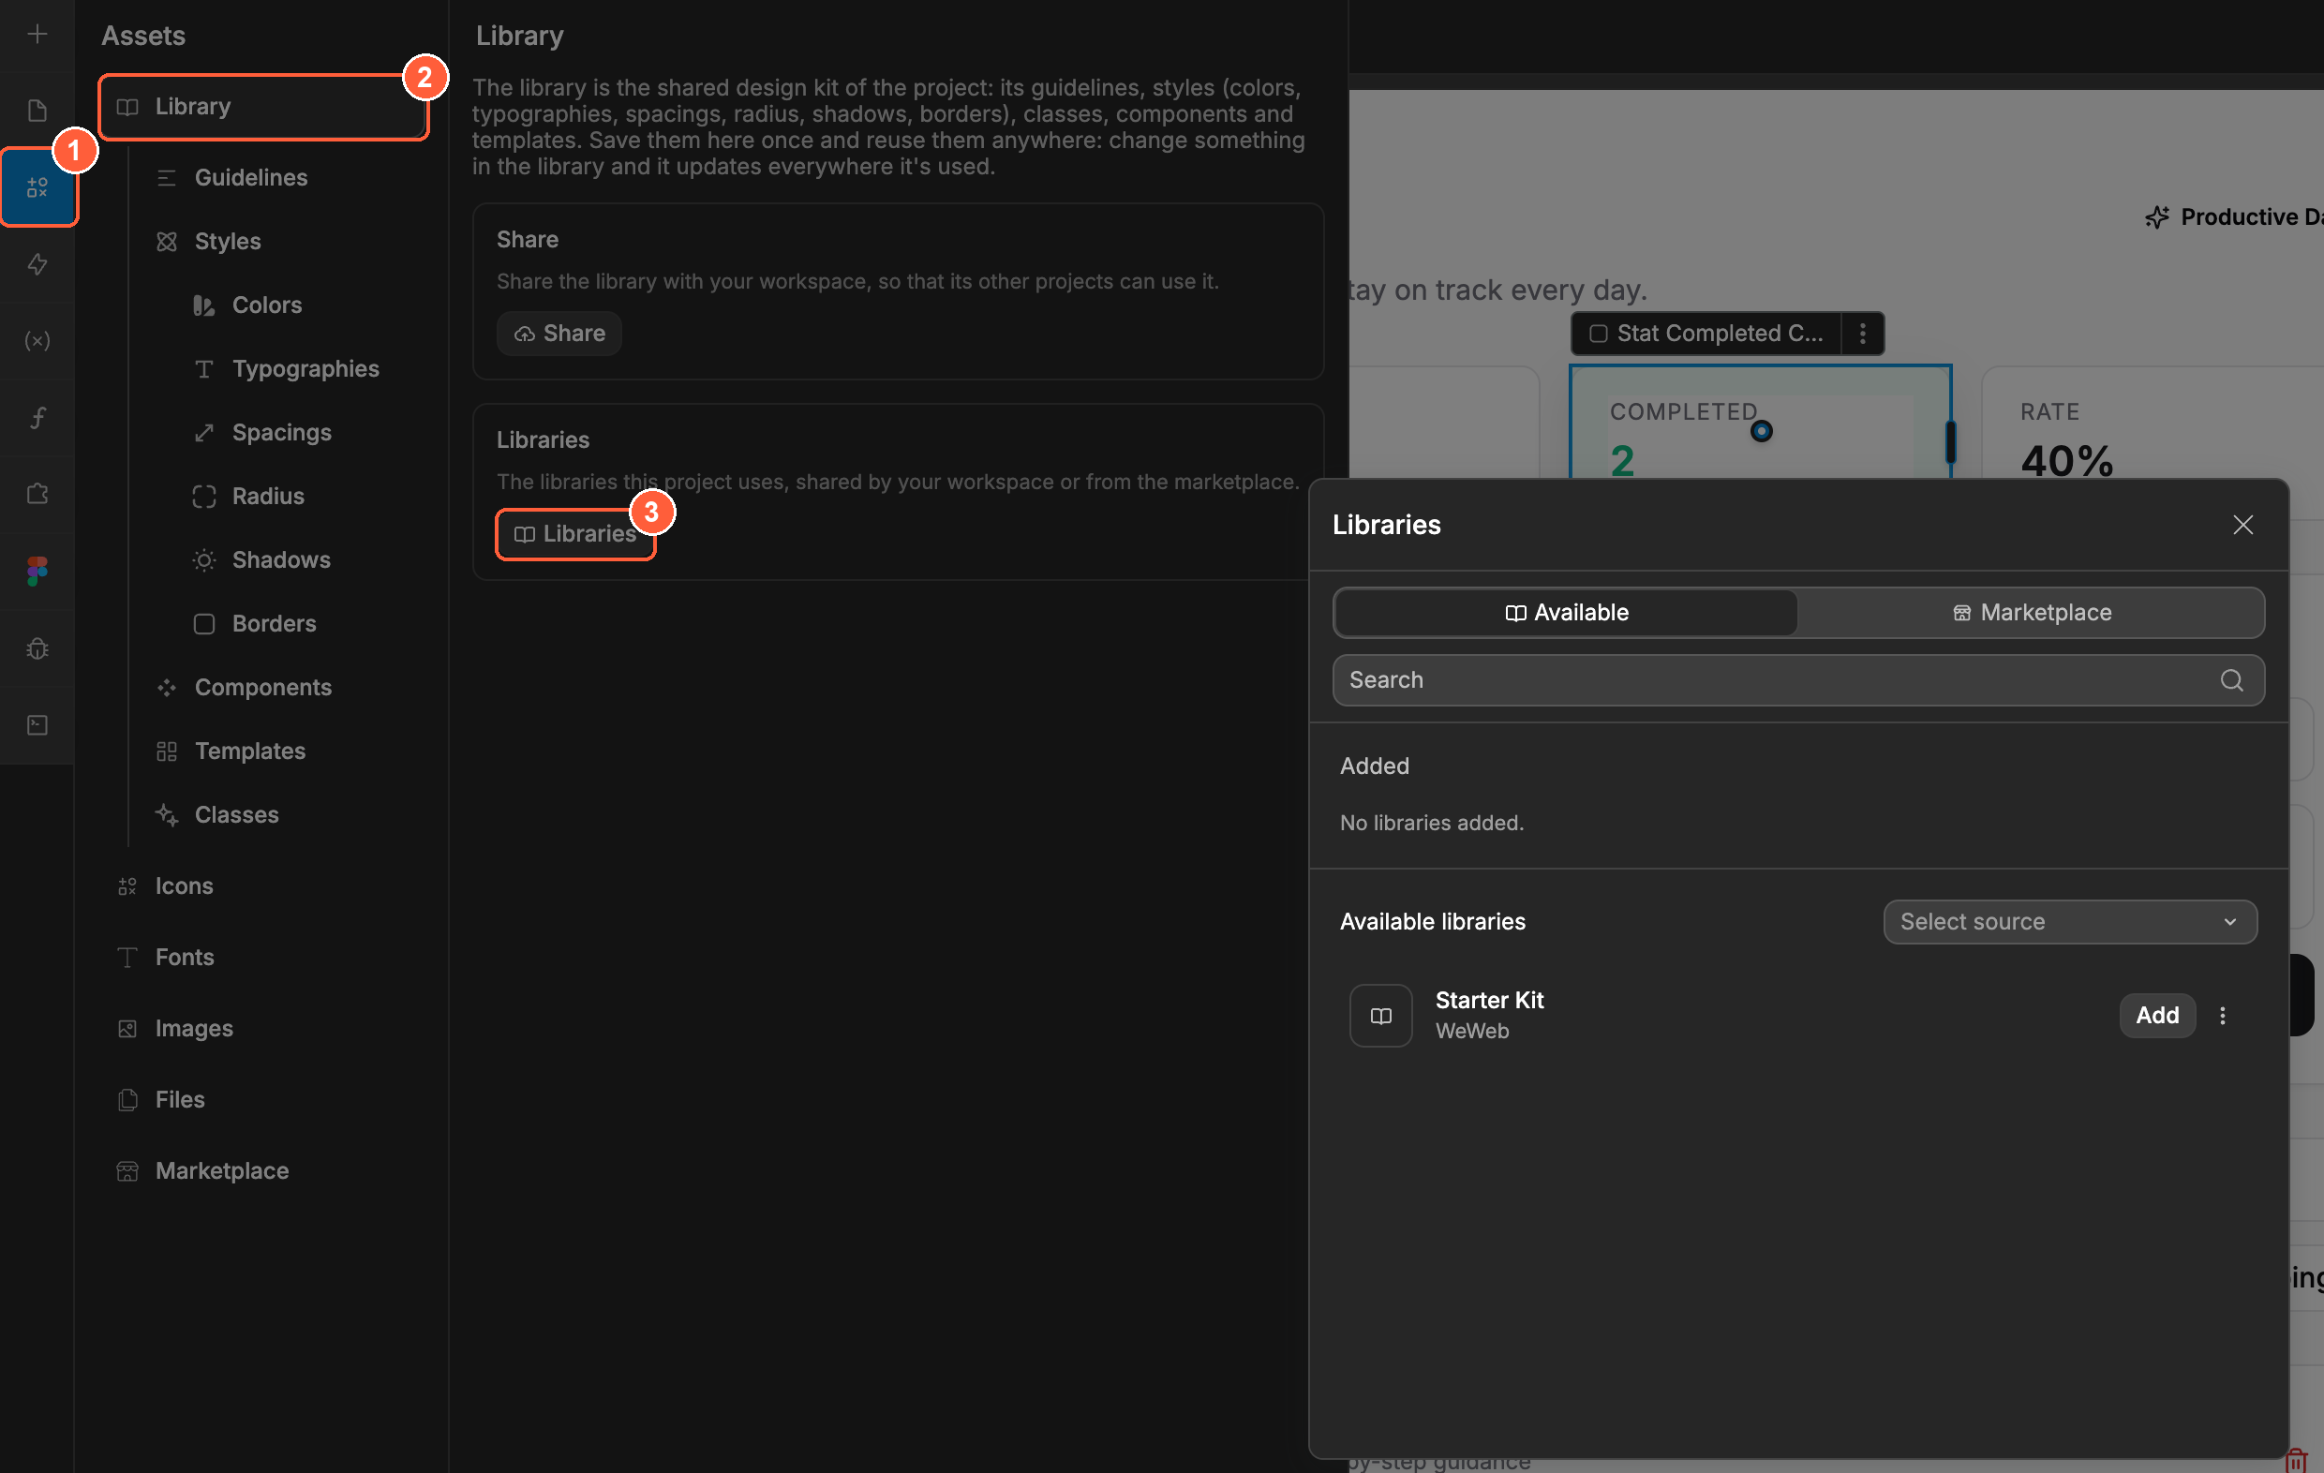Open the Figma import icon
This screenshot has height=1473, width=2324.
pos(37,572)
